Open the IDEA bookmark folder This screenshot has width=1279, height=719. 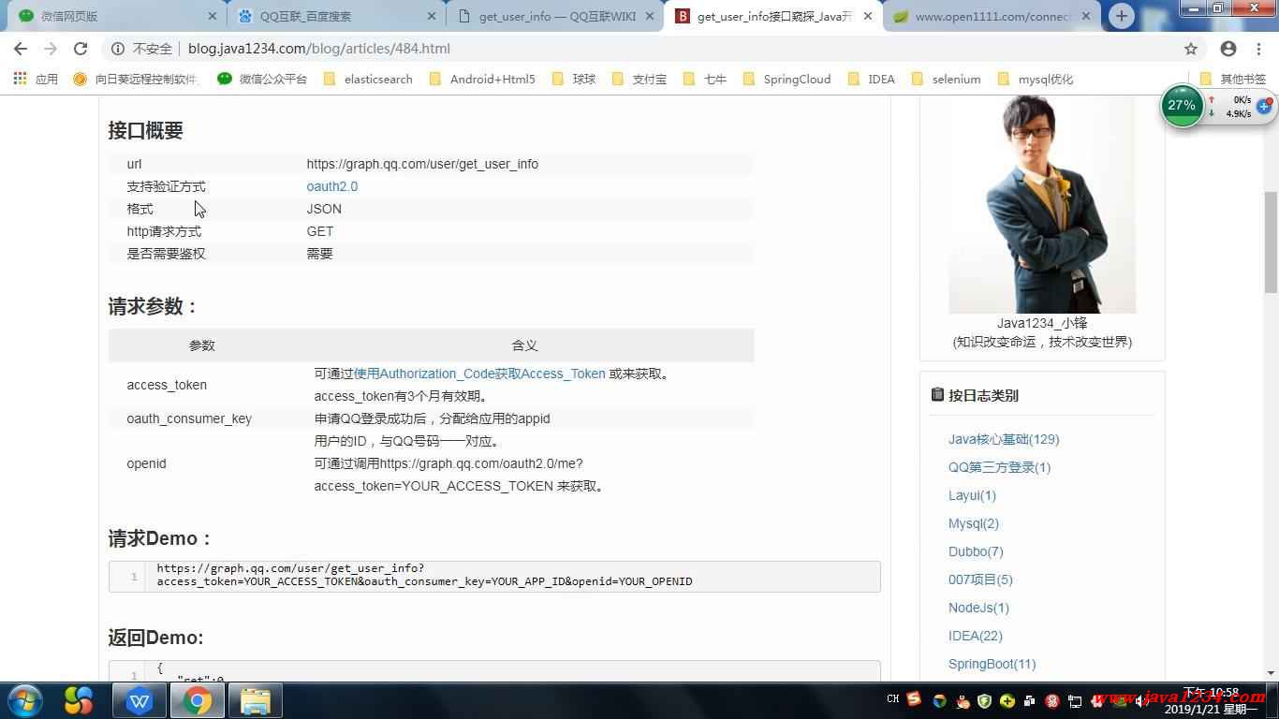pyautogui.click(x=871, y=80)
